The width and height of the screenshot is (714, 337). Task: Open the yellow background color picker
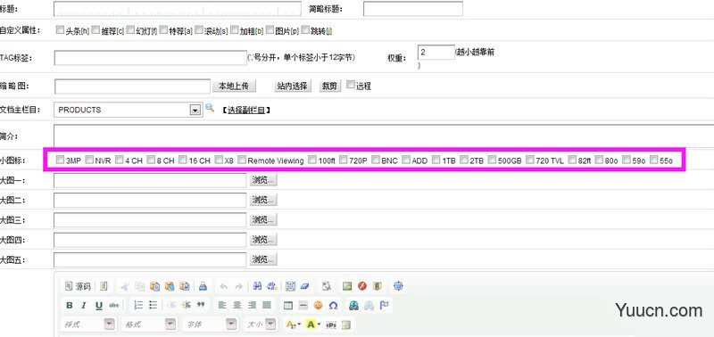point(314,325)
